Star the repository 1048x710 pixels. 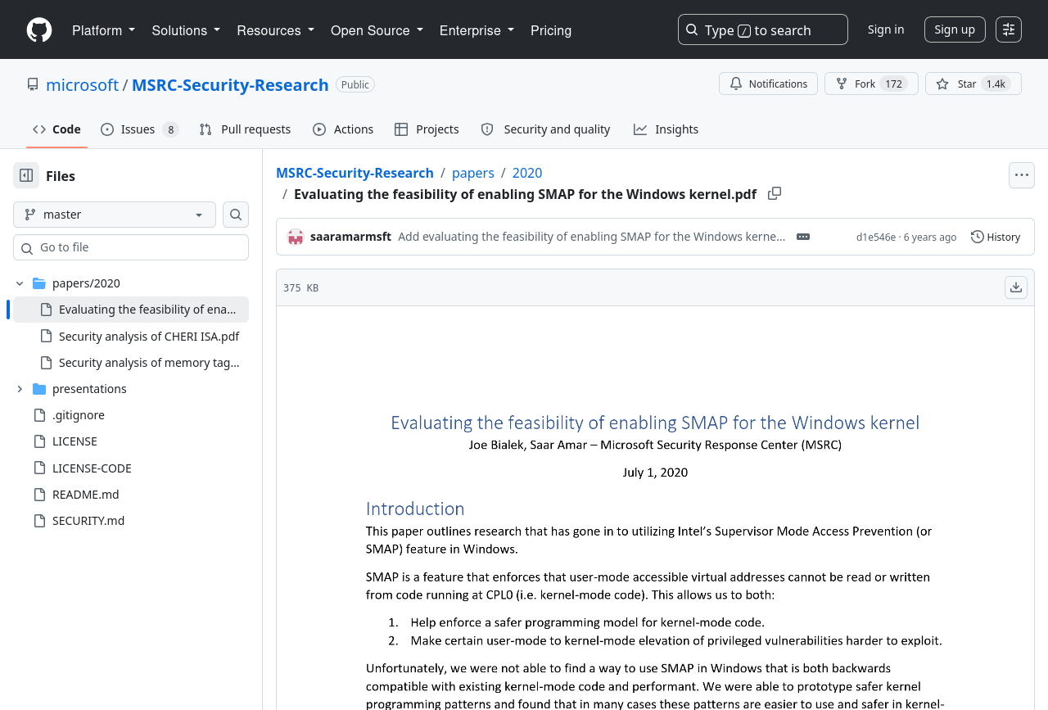tap(973, 84)
